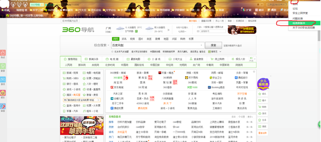Select 检查新版本 in help menu

point(304,23)
